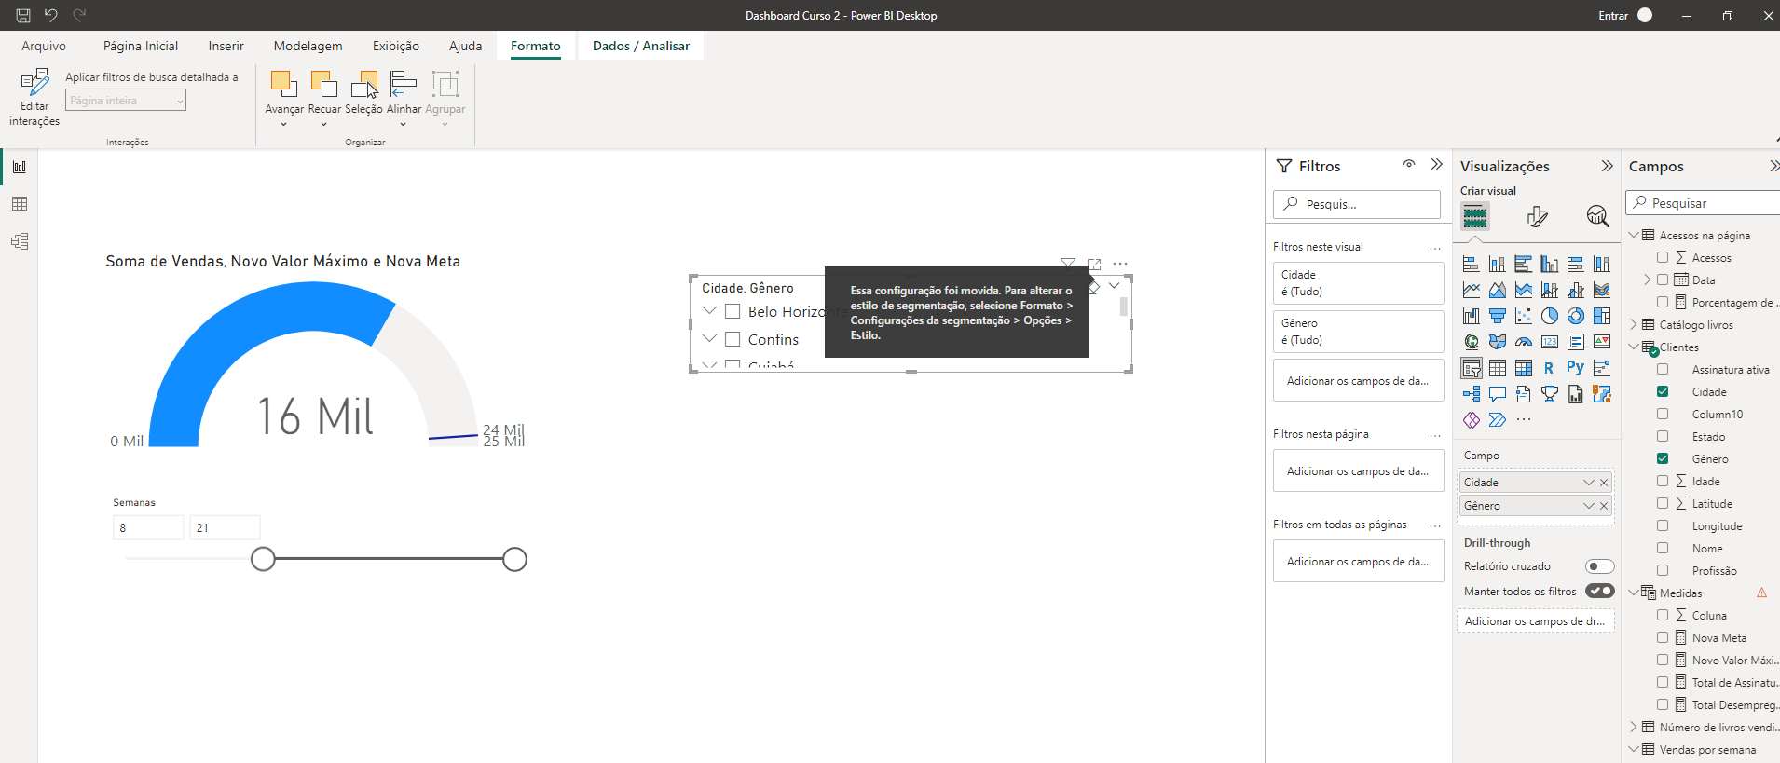Uncheck the Gênero field checkbox
This screenshot has height=763, width=1780.
point(1663,458)
